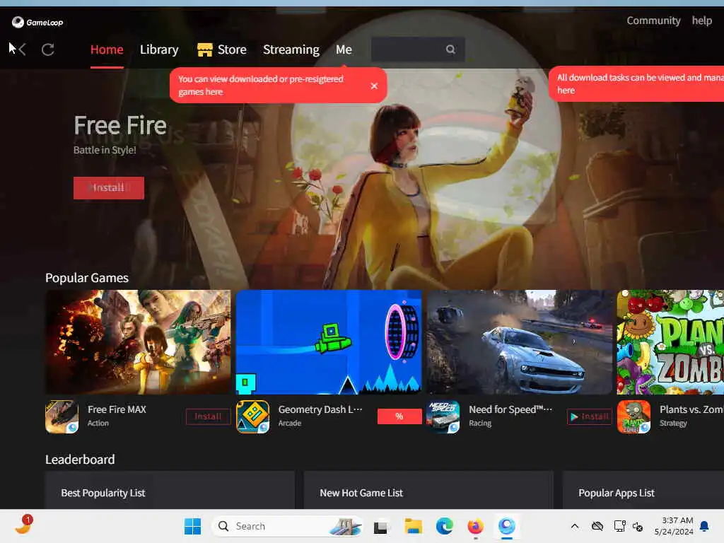
Task: Switch to the Streaming tab
Action: coord(291,49)
